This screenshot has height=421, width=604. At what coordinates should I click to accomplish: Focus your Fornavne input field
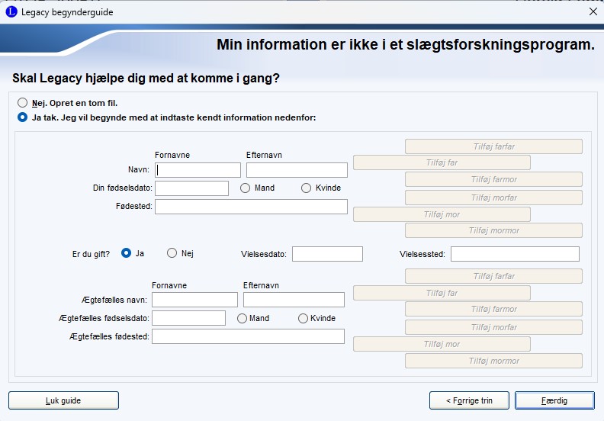click(198, 170)
